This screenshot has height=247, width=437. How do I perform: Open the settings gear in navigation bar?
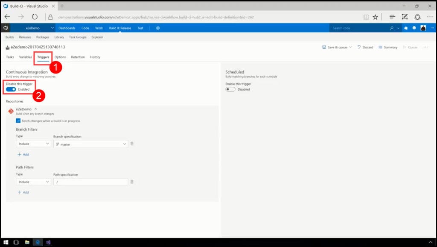pyautogui.click(x=158, y=28)
